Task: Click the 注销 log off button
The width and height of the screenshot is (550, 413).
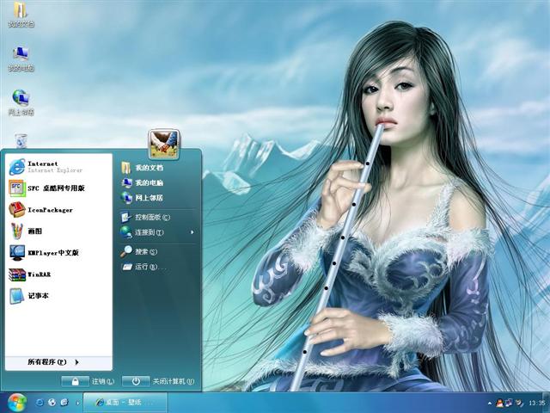Action: pos(88,381)
